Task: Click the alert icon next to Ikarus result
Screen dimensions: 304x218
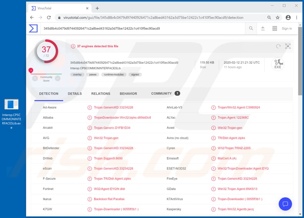Action: pos(90,199)
